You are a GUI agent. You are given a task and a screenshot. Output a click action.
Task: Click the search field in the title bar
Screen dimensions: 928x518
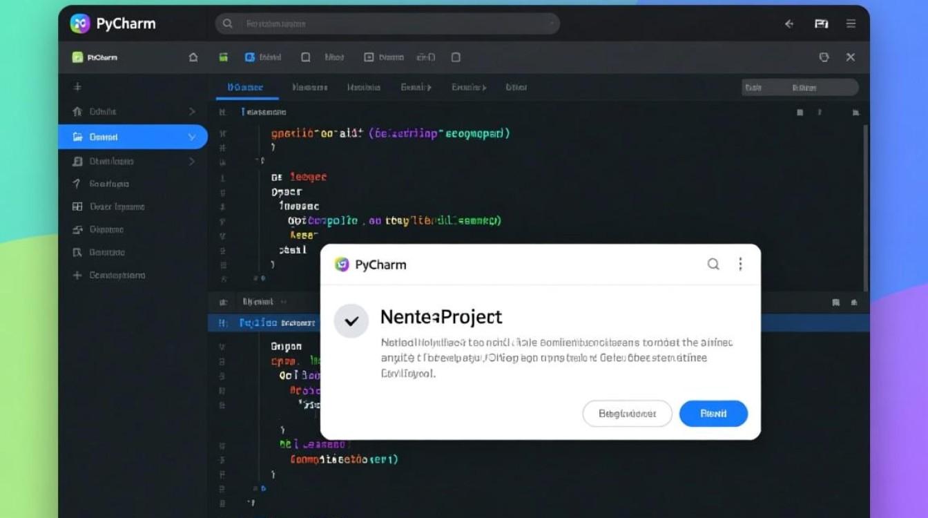387,23
